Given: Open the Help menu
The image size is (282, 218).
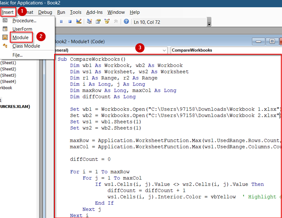Looking at the screenshot, I should (135, 12).
